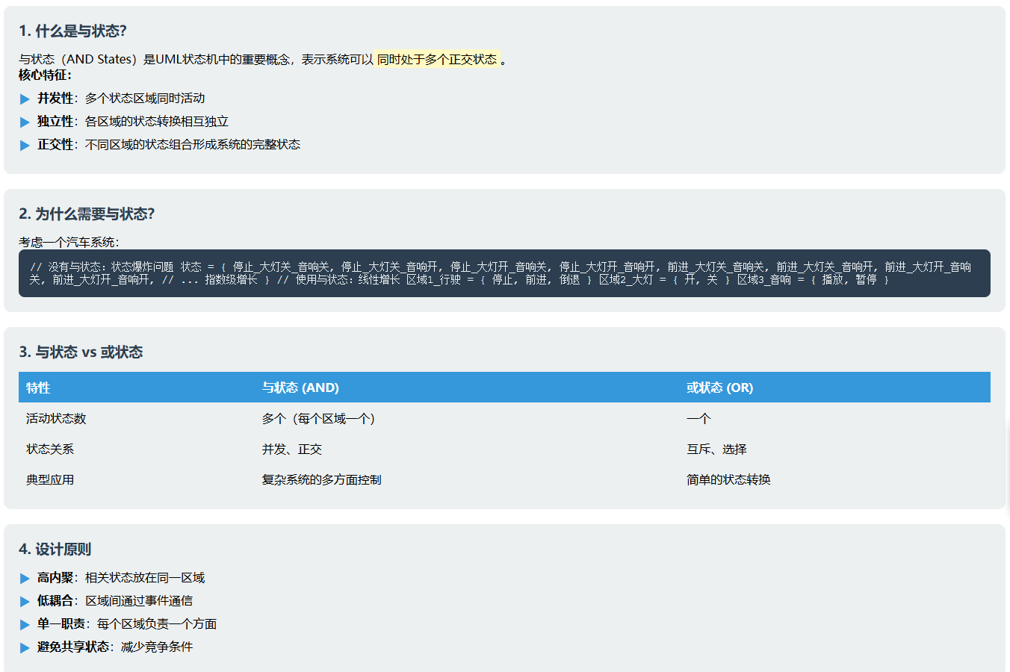Select the dark code block about 状态爆炸问题
The height and width of the screenshot is (672, 1010).
[505, 273]
